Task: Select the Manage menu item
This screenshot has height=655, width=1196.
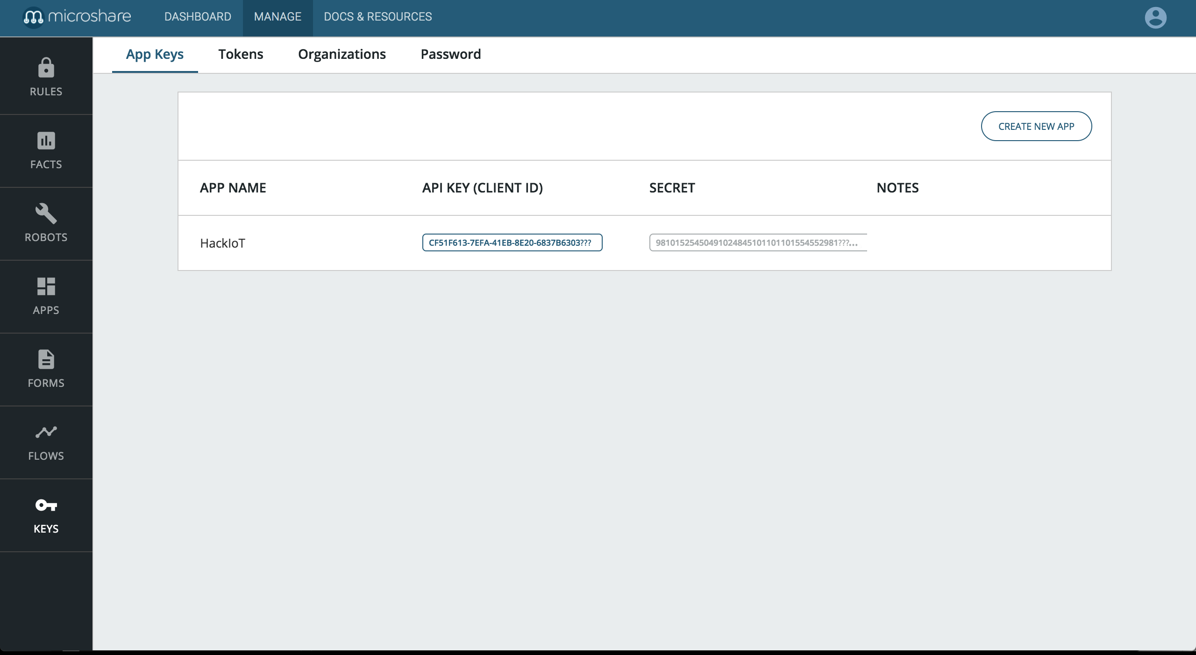Action: (x=278, y=17)
